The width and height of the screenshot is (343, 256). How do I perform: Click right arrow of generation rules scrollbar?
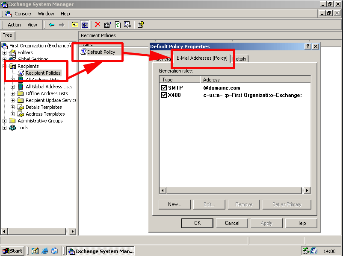(307, 191)
